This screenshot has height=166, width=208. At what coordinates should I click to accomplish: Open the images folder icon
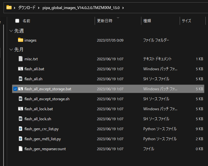[x=21, y=40]
